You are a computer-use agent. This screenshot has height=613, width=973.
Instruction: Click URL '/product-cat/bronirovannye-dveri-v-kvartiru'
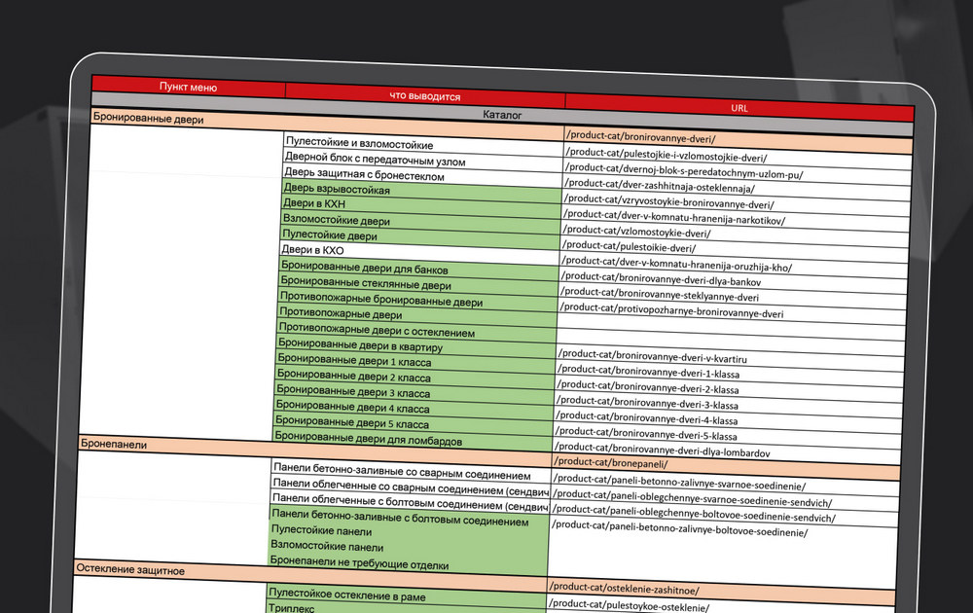tap(652, 355)
